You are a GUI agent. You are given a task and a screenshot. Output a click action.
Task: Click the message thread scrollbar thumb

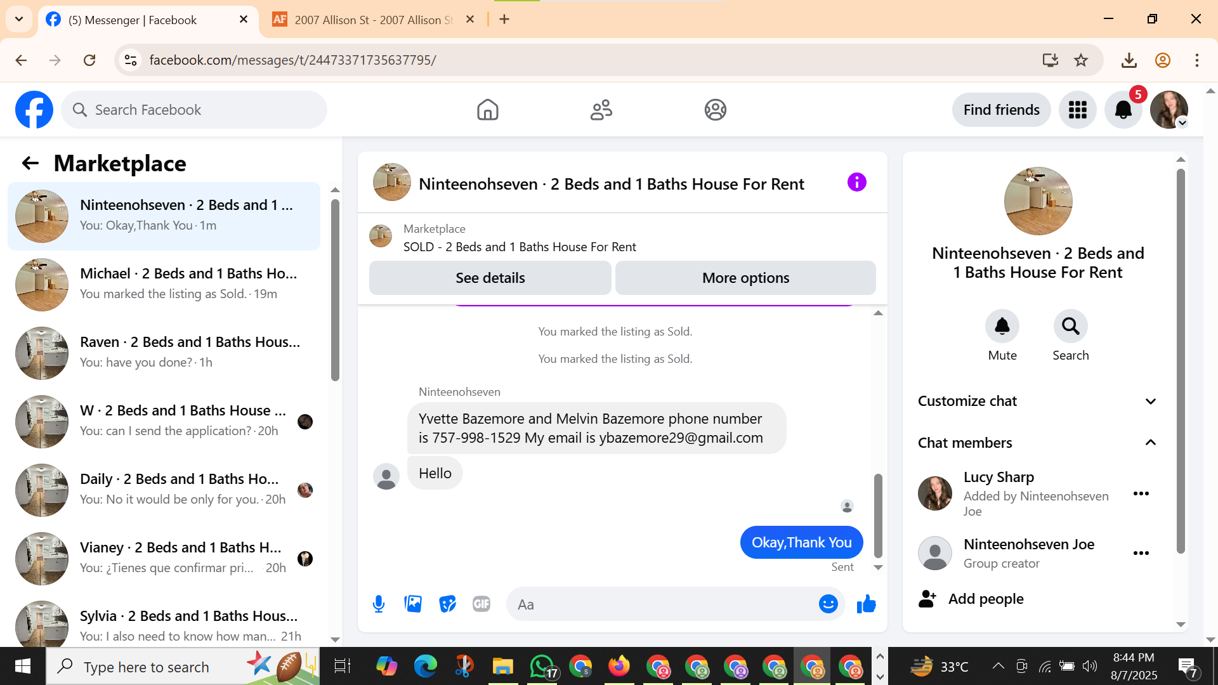click(878, 515)
